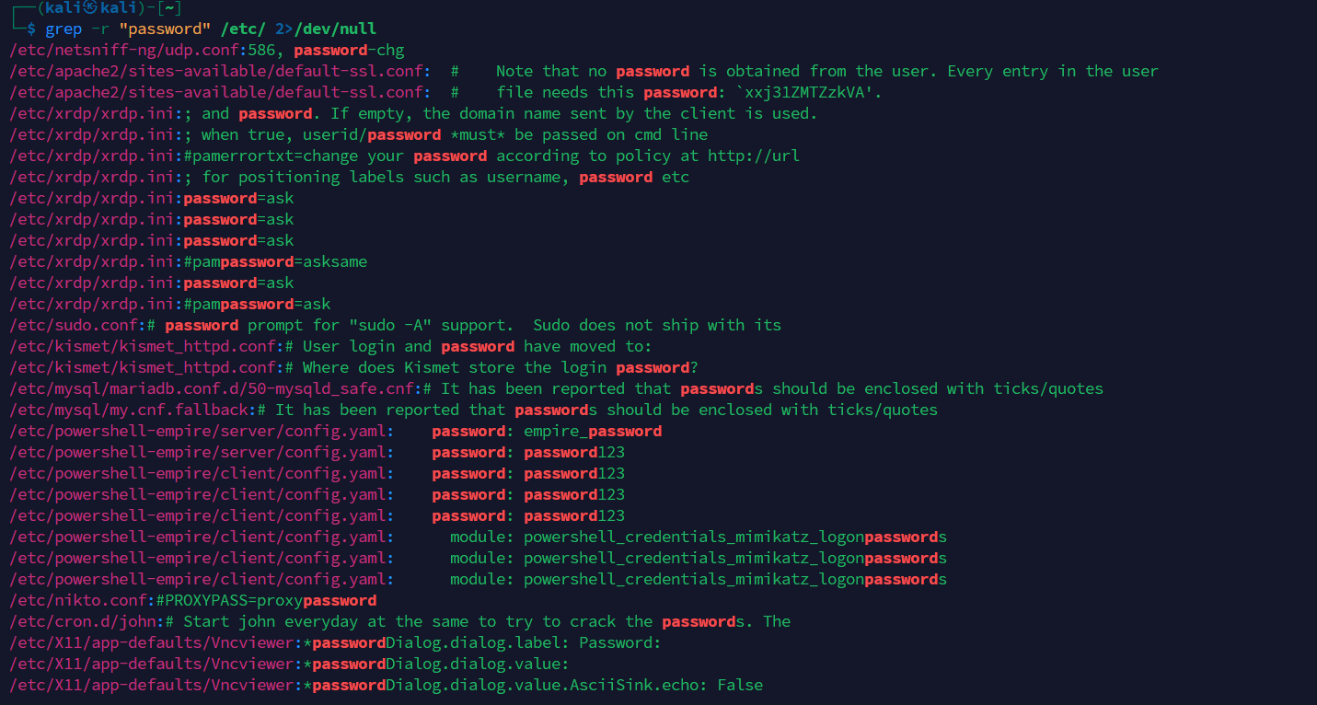This screenshot has width=1317, height=705.
Task: Click the first kismet_httpd.conf file path
Action: [142, 346]
